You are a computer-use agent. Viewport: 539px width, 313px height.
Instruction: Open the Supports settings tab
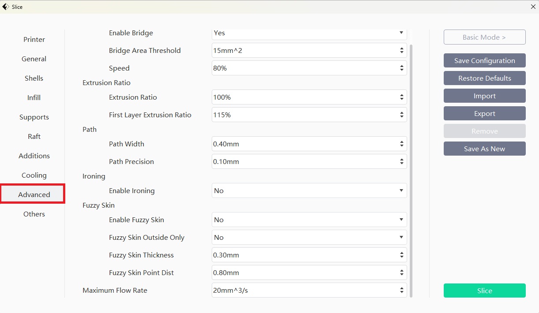34,117
